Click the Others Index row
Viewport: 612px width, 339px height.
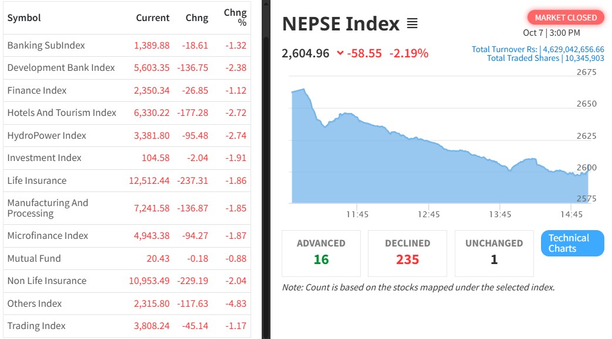pyautogui.click(x=34, y=303)
